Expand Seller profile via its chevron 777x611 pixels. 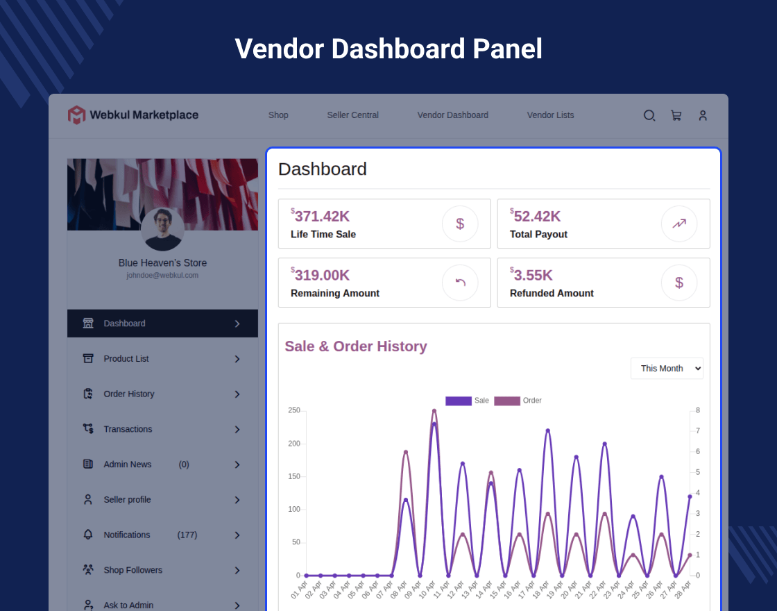(x=237, y=500)
